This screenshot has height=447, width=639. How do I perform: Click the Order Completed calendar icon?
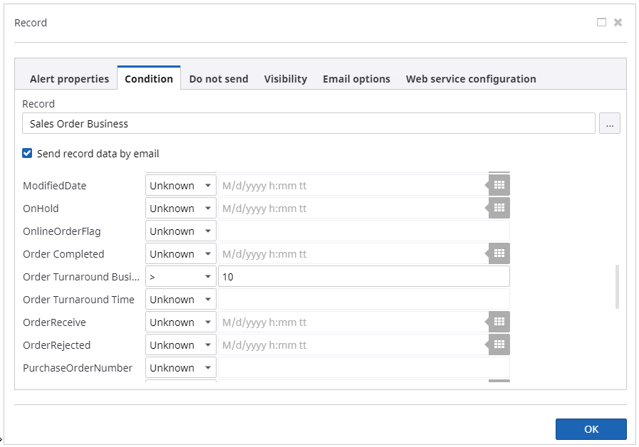click(x=499, y=254)
